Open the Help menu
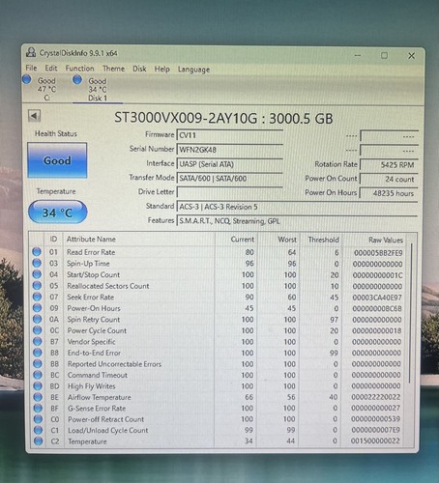 tap(161, 69)
